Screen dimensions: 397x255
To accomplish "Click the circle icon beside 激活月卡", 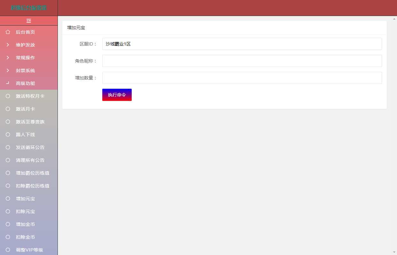I will (8, 109).
